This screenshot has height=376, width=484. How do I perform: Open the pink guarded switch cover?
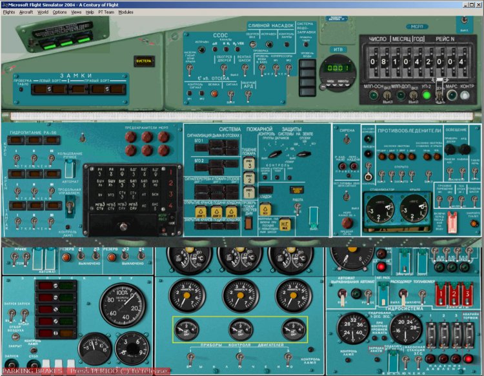click(x=452, y=222)
